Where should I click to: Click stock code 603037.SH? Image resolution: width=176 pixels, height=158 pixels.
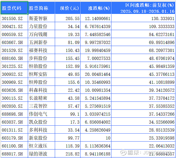coord(12,122)
